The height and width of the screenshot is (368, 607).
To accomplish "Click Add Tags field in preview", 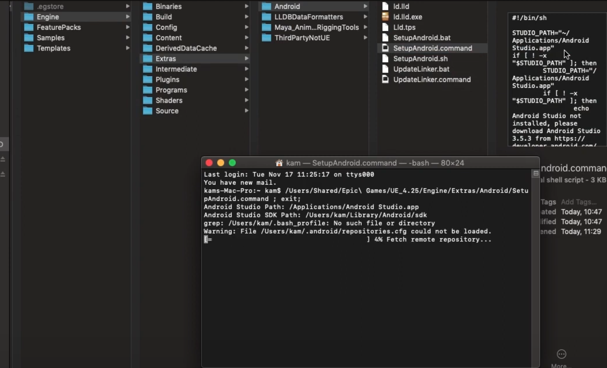I will click(x=578, y=202).
